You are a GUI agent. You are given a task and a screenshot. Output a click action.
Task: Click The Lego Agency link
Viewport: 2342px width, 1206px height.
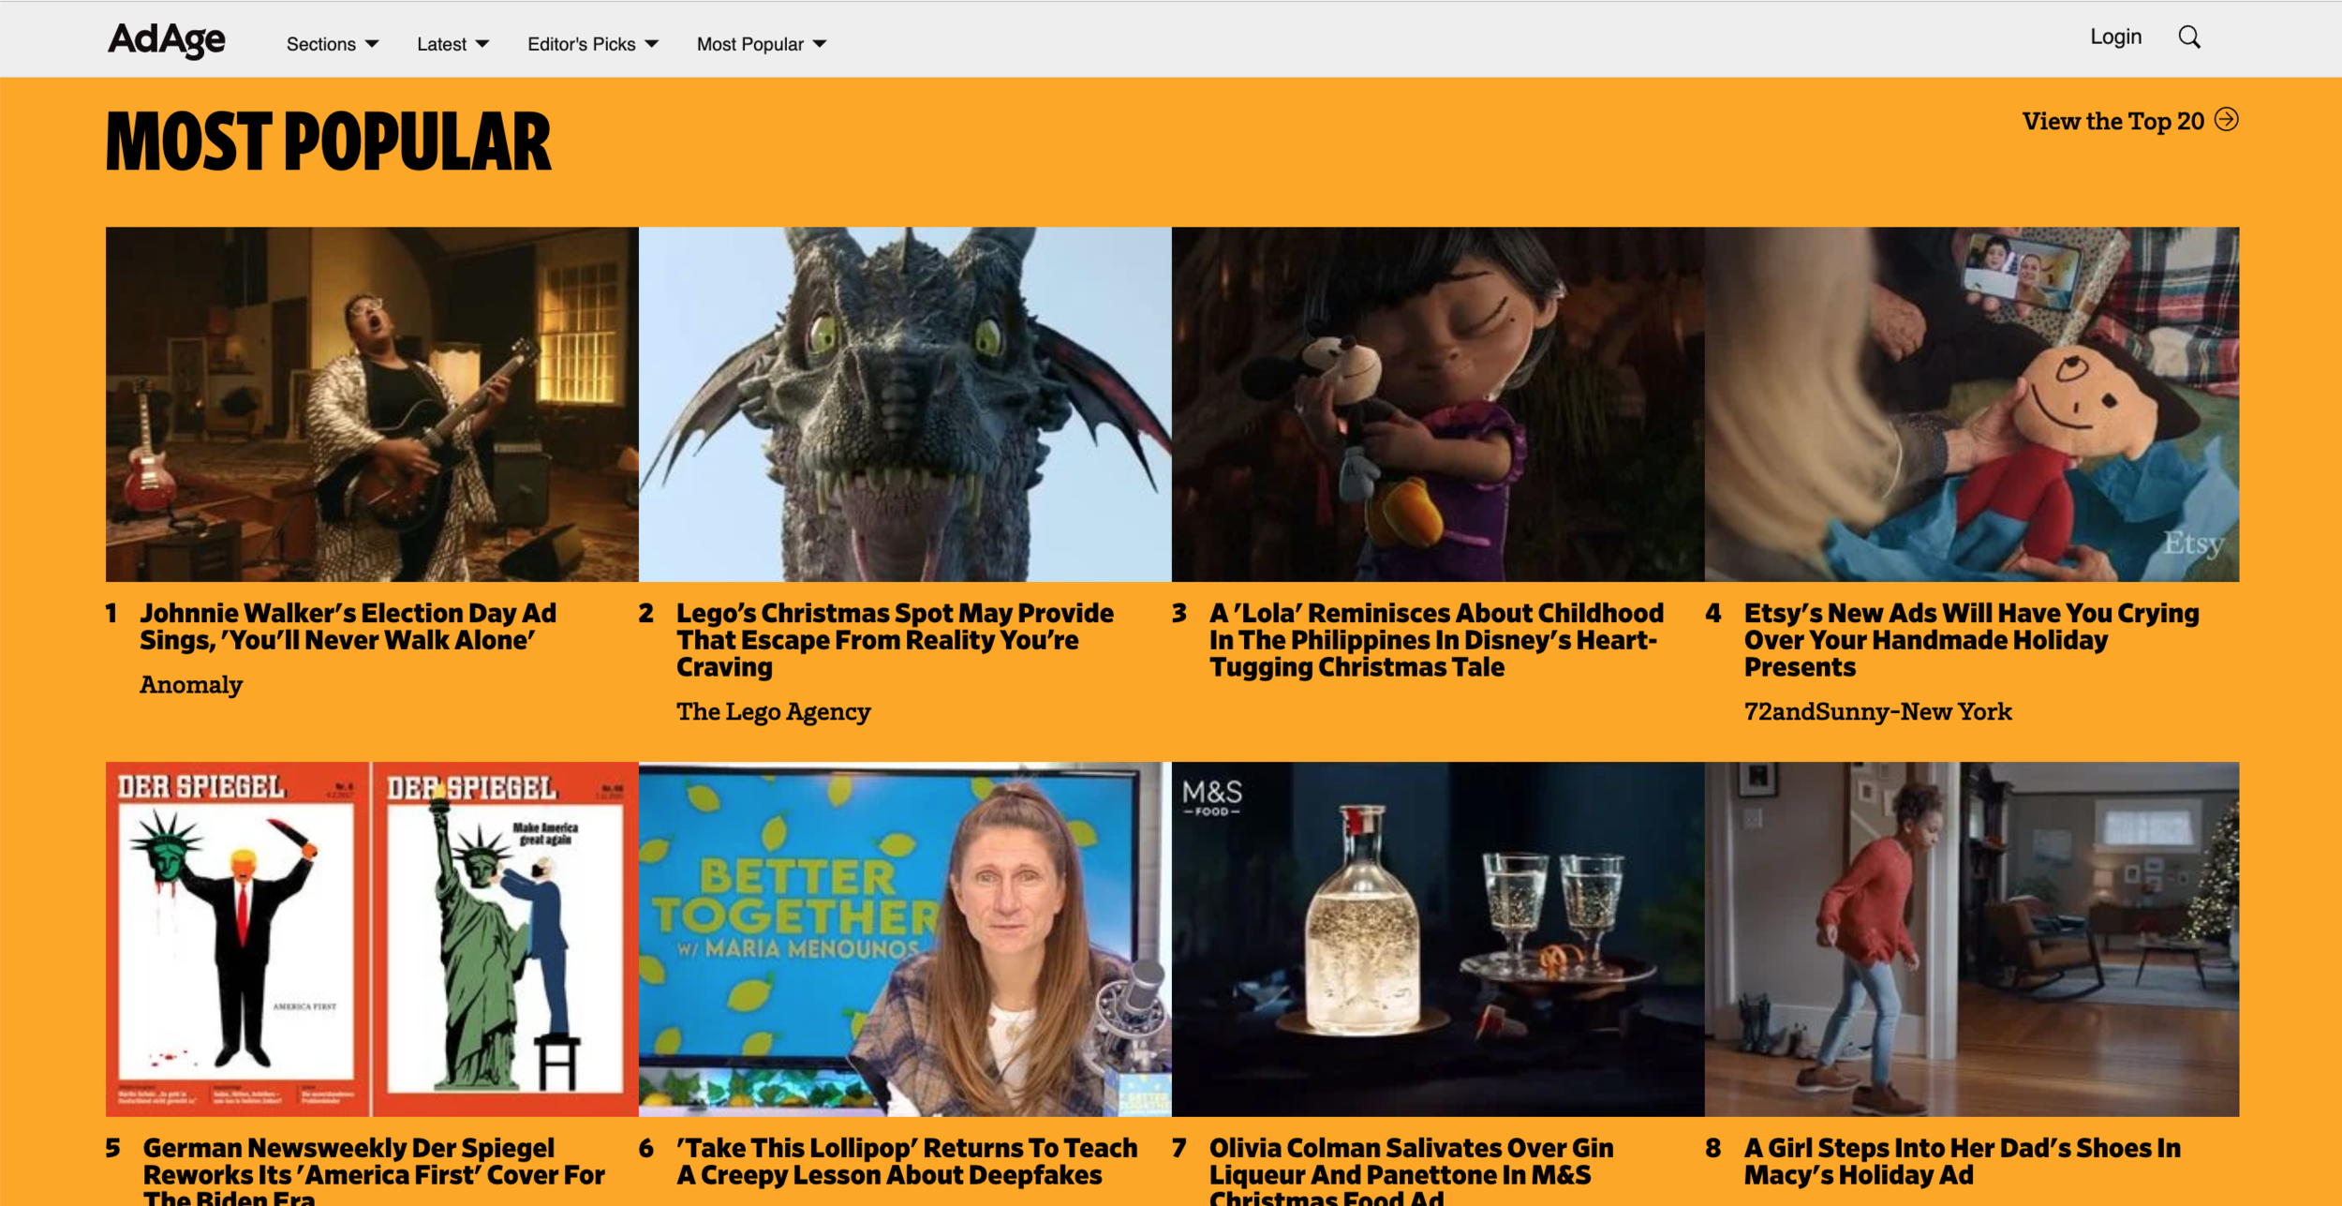774,712
